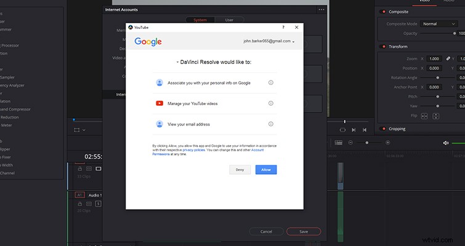Adjust the Rotation Angle slider handle
Screen dimensions: 465x246
pos(438,77)
